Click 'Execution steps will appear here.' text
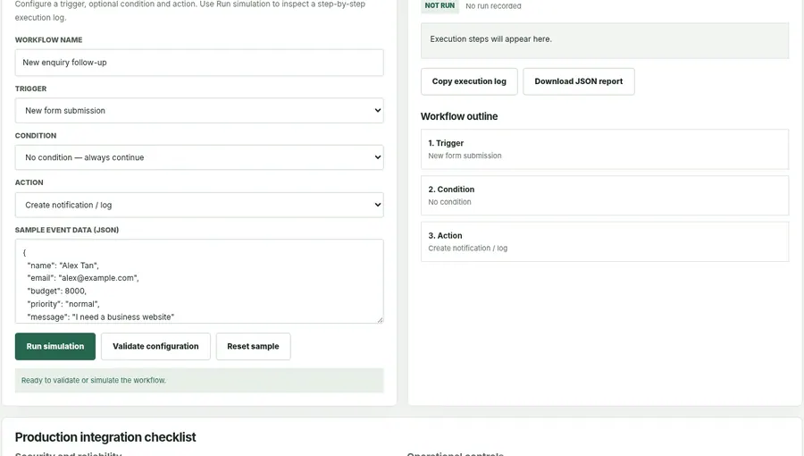The width and height of the screenshot is (804, 456). [490, 39]
